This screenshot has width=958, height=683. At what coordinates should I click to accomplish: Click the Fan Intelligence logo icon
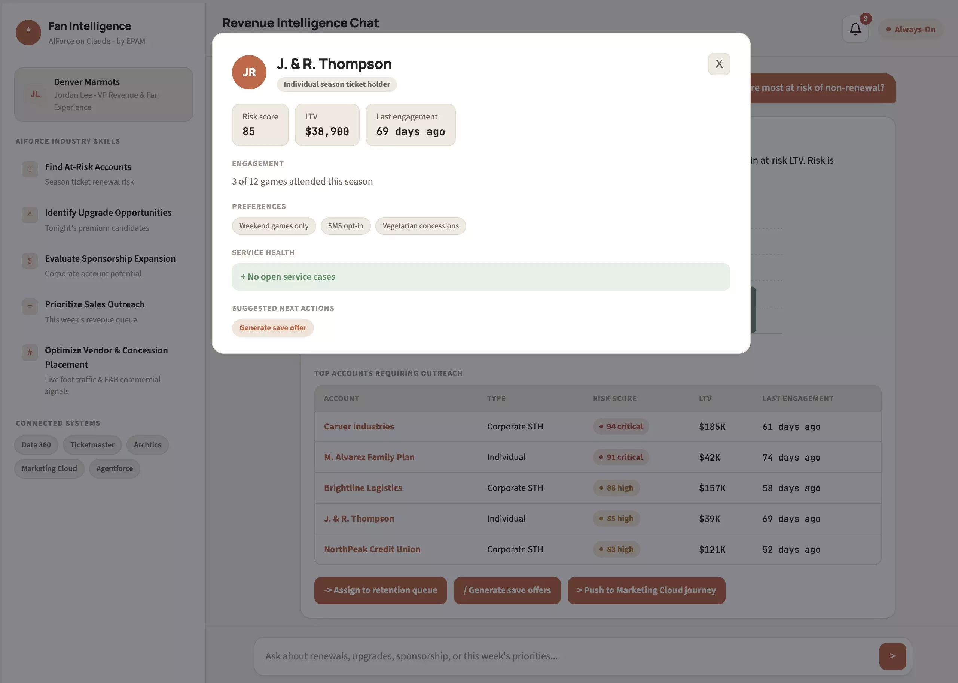(x=28, y=32)
